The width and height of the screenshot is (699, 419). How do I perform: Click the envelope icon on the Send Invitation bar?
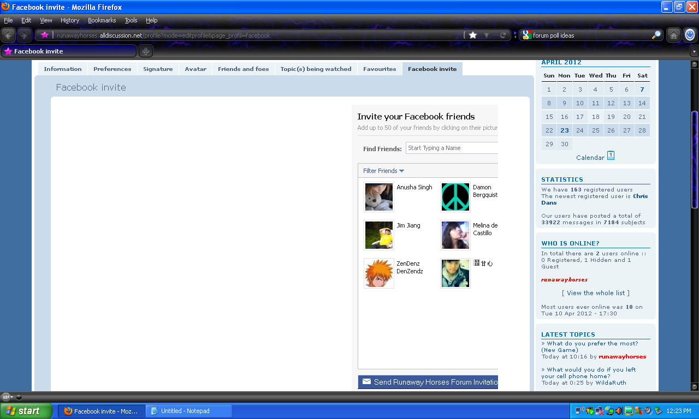(366, 382)
